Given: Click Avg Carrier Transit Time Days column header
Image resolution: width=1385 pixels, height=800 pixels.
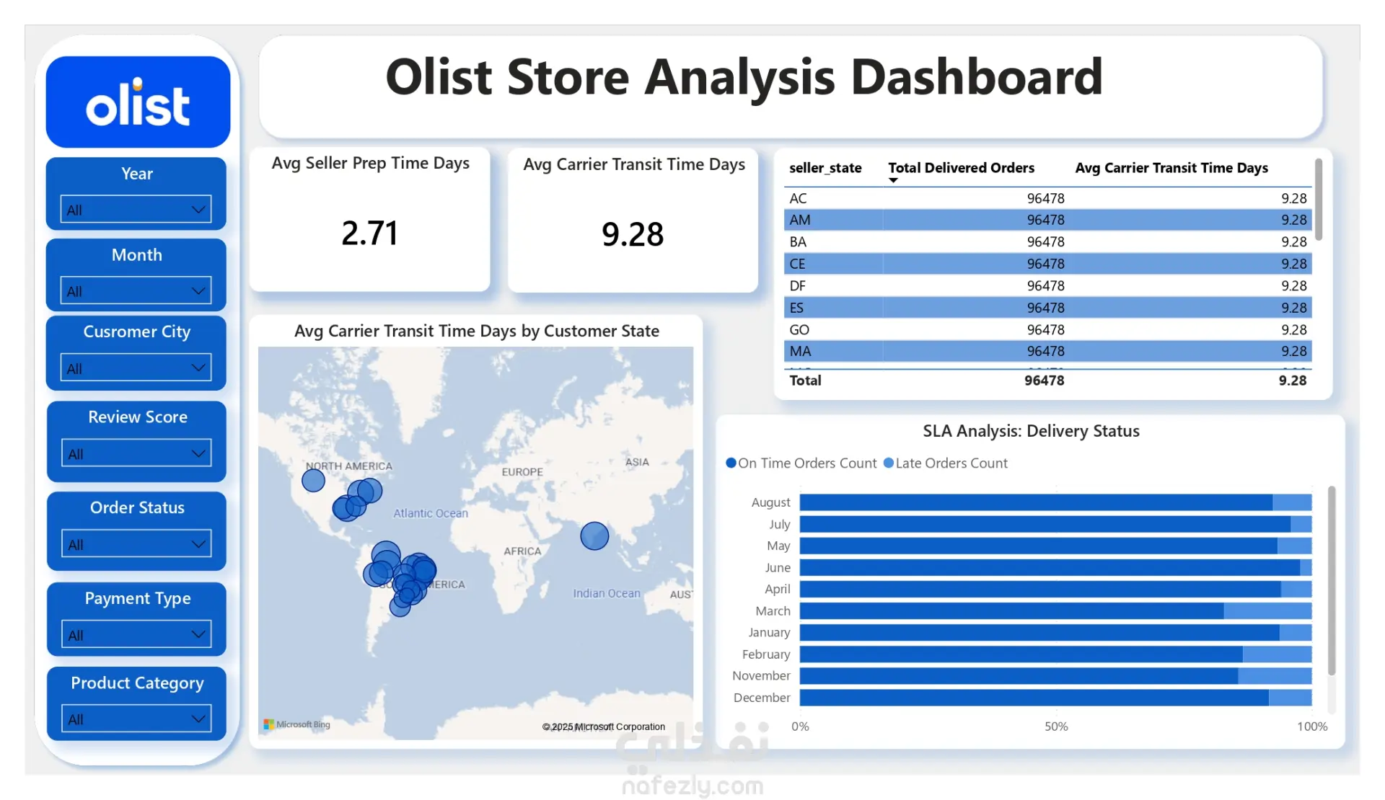Looking at the screenshot, I should 1171,168.
